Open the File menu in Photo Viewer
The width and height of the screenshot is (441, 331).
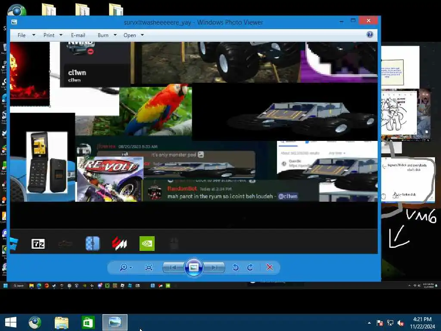(22, 35)
